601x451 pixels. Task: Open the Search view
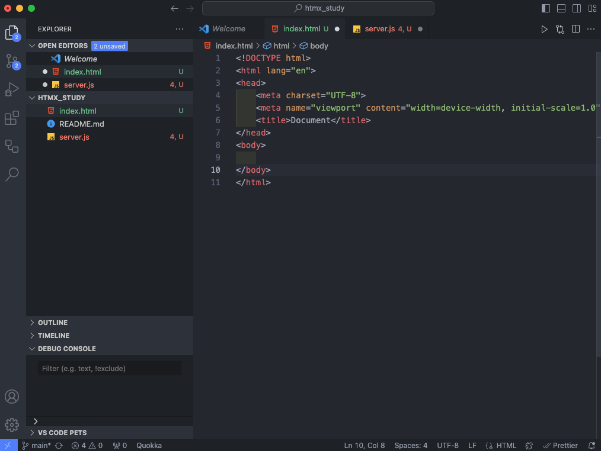pyautogui.click(x=12, y=174)
